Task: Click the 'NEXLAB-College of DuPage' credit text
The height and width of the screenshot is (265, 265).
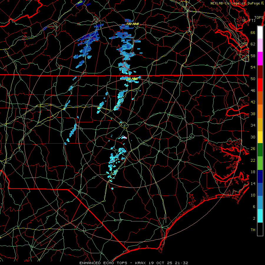Action: 235,3
